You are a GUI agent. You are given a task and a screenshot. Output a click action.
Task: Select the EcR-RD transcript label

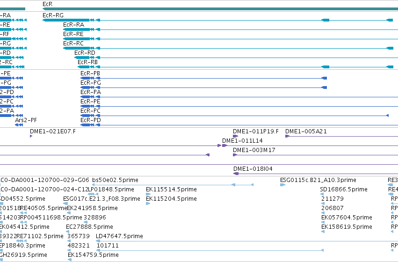85,53
